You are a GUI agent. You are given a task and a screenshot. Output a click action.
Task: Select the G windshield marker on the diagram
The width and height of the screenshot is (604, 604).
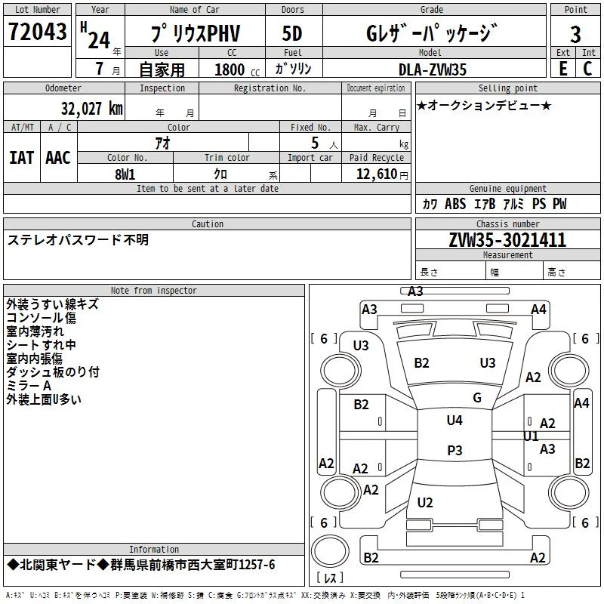click(x=476, y=398)
